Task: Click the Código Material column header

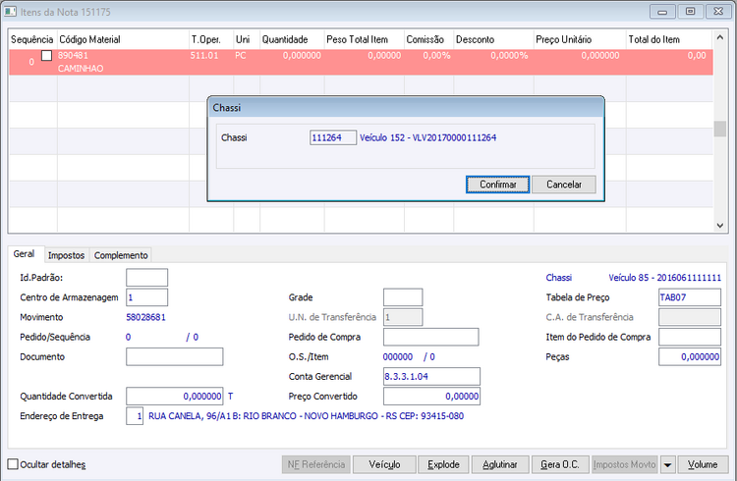Action: [x=123, y=39]
